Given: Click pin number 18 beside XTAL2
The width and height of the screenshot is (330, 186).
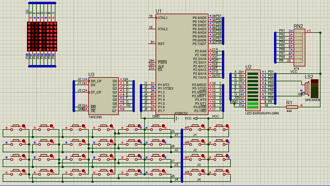Looking at the screenshot, I should point(151,27).
